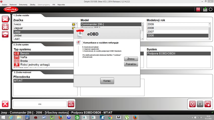This screenshot has width=214, height=120.
Task: Open the Záložky menu
Action: [x=33, y=5]
